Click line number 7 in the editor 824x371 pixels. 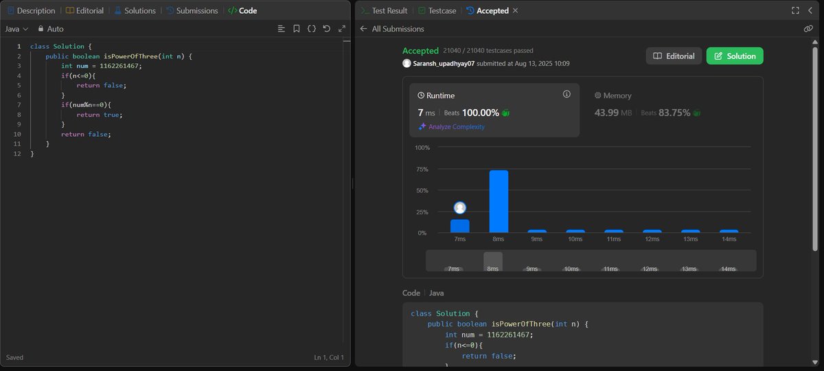[x=20, y=104]
